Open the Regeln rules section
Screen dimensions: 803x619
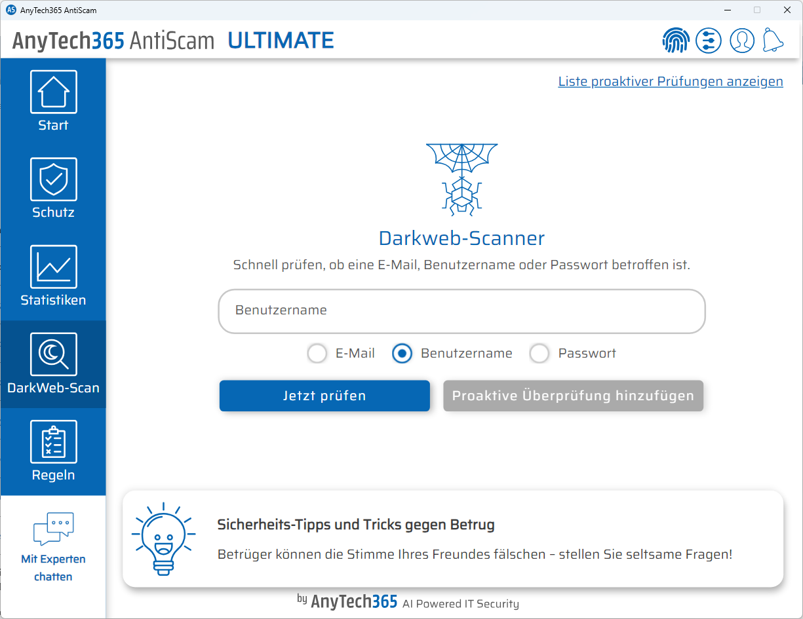(x=53, y=451)
